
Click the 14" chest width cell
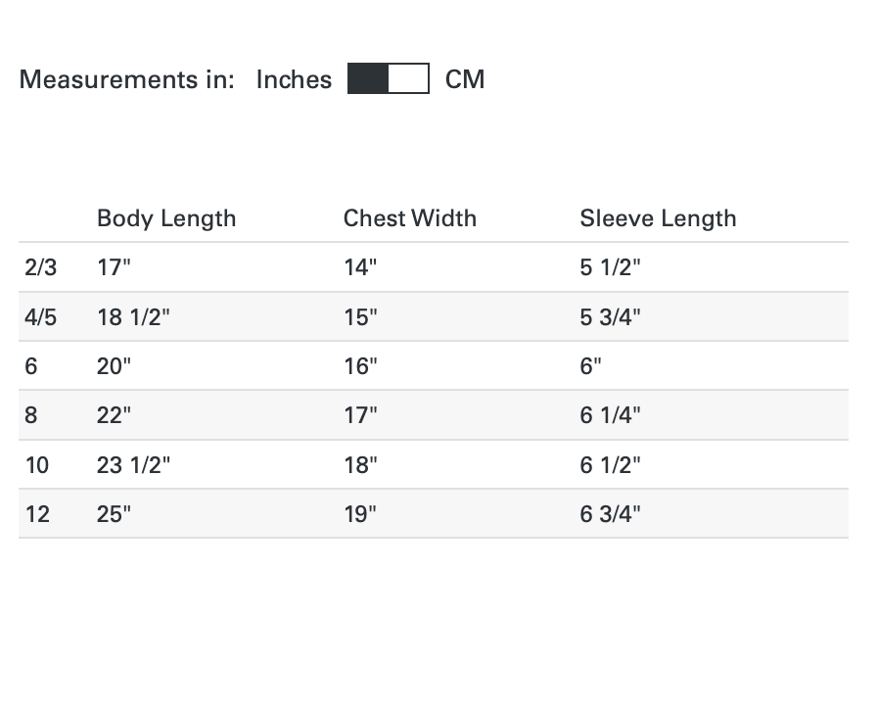point(360,267)
